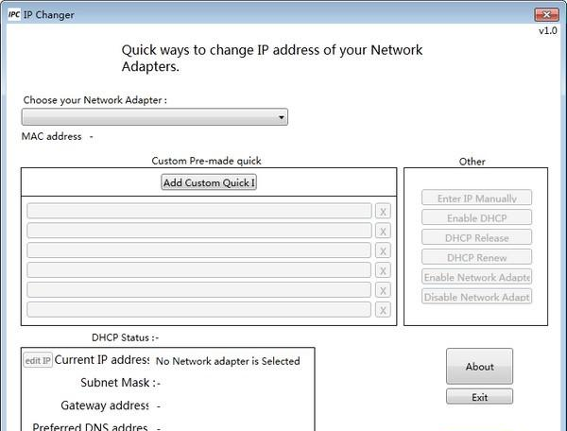Click 'Choose your Network Adapter' label
Screen dimensions: 567x431
[x=95, y=100]
